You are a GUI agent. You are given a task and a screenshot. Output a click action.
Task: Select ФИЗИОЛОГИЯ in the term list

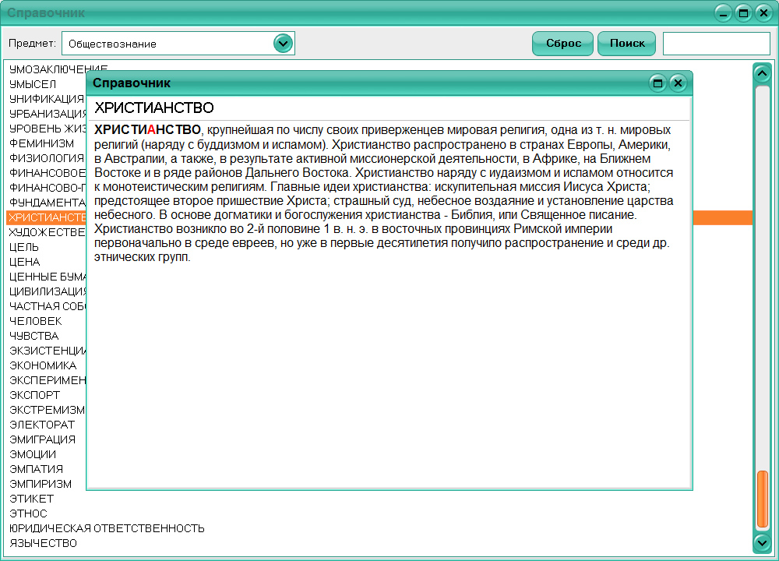(47, 158)
